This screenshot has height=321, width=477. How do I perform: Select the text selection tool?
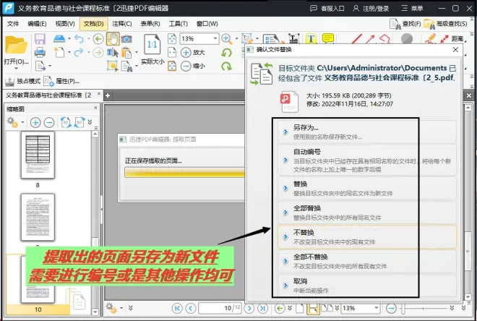112,52
